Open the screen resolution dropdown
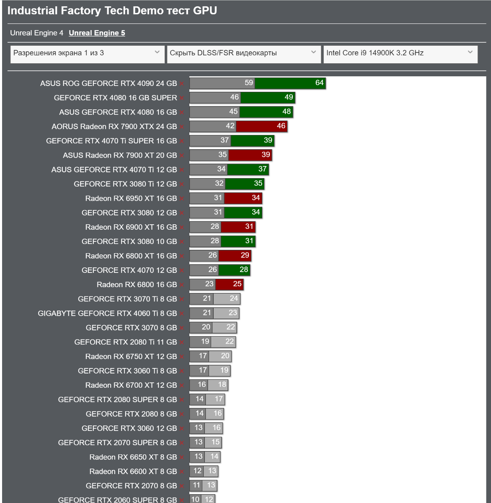The width and height of the screenshot is (491, 503). (x=87, y=54)
